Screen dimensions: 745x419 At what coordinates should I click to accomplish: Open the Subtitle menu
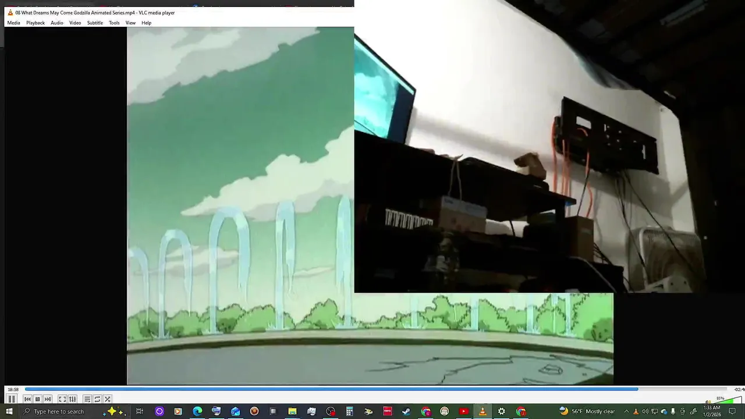click(x=95, y=23)
